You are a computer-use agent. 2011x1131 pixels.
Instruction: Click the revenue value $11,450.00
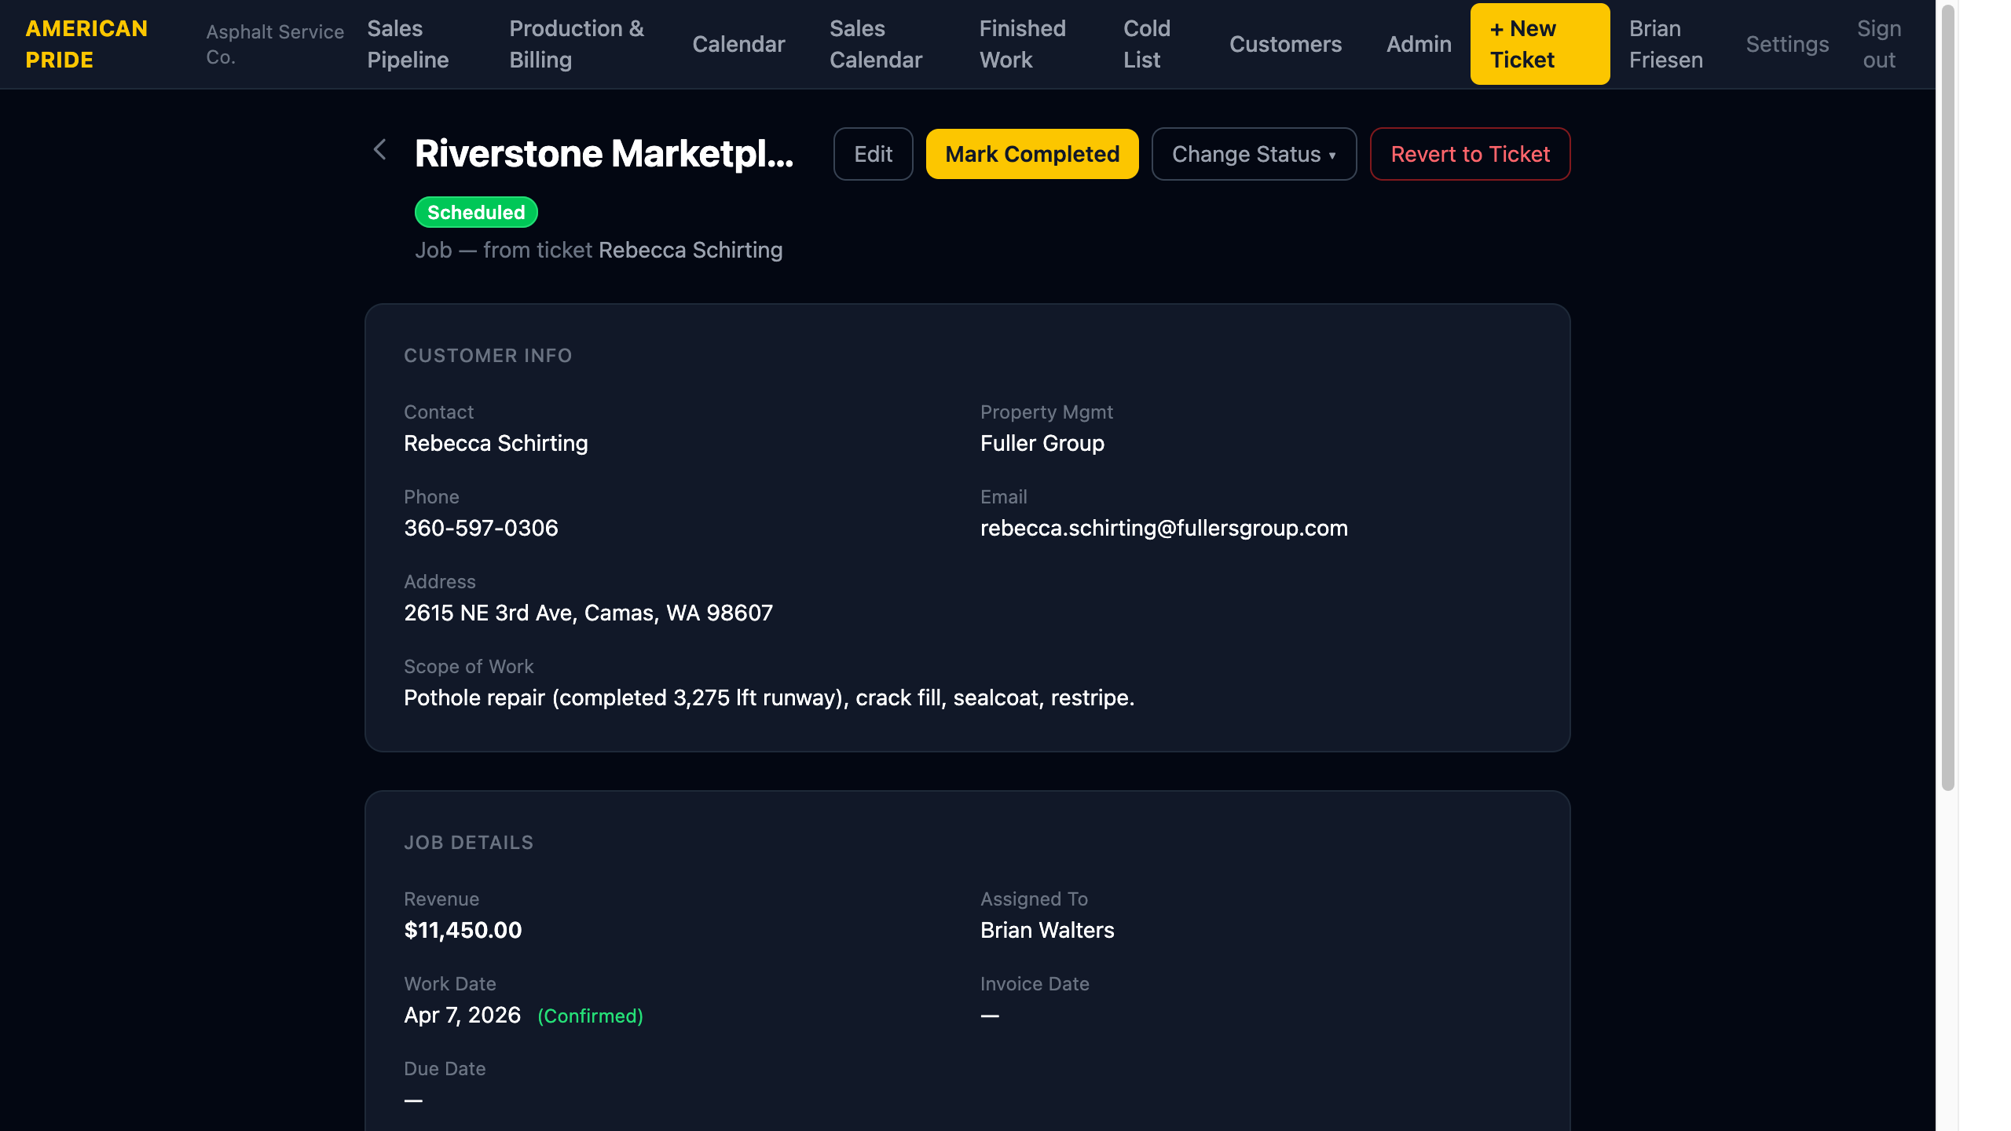[x=463, y=930]
